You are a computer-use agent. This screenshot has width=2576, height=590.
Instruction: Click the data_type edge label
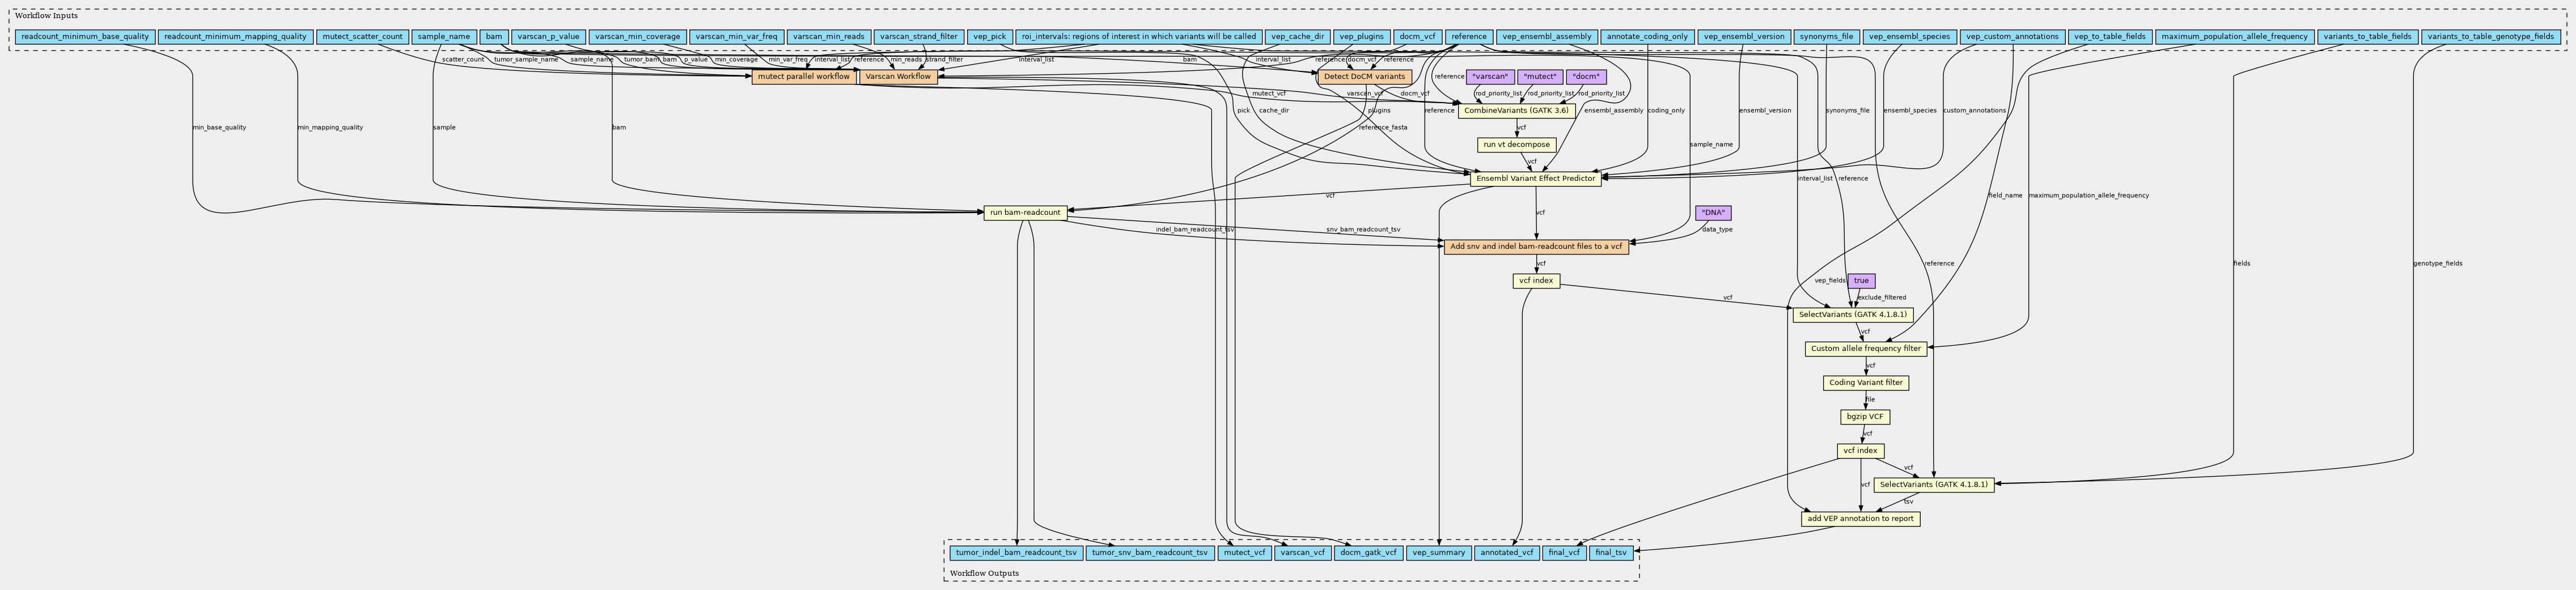pos(1717,230)
